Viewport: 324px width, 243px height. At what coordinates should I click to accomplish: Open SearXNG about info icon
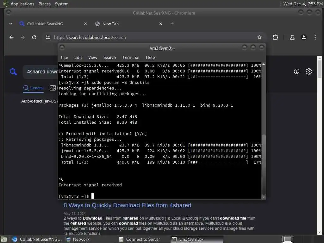point(296,72)
